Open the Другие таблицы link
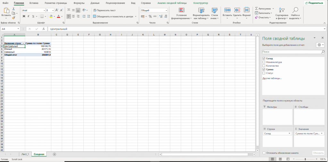 pos(272,78)
